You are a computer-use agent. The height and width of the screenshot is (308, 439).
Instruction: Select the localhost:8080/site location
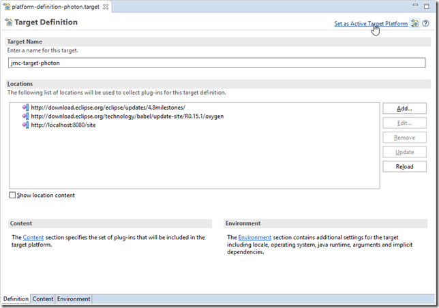63,125
